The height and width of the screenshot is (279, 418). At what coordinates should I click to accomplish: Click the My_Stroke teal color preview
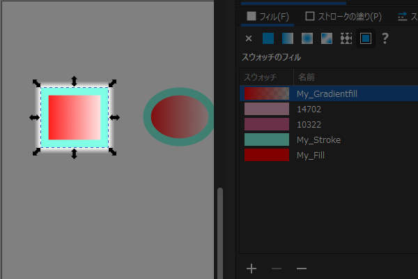pos(267,140)
